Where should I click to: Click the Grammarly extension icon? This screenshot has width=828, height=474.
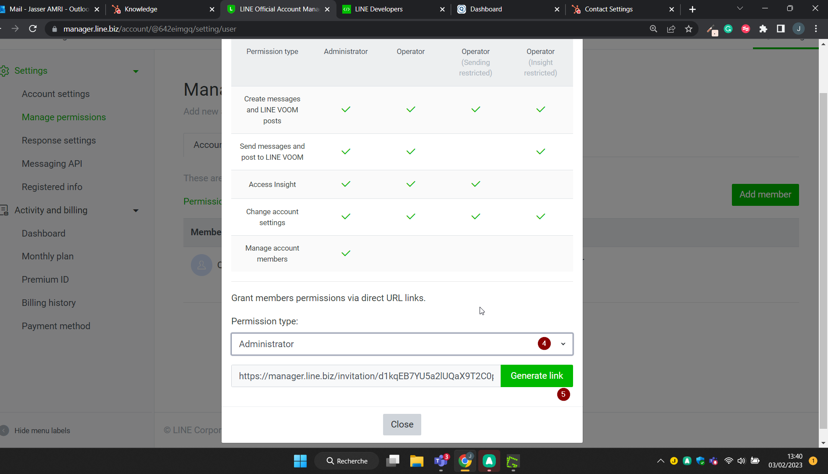pos(728,29)
